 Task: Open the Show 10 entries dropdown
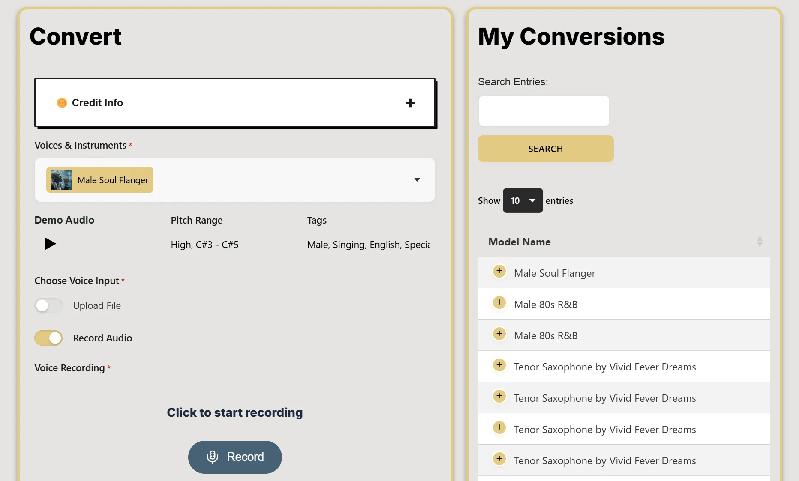click(523, 200)
